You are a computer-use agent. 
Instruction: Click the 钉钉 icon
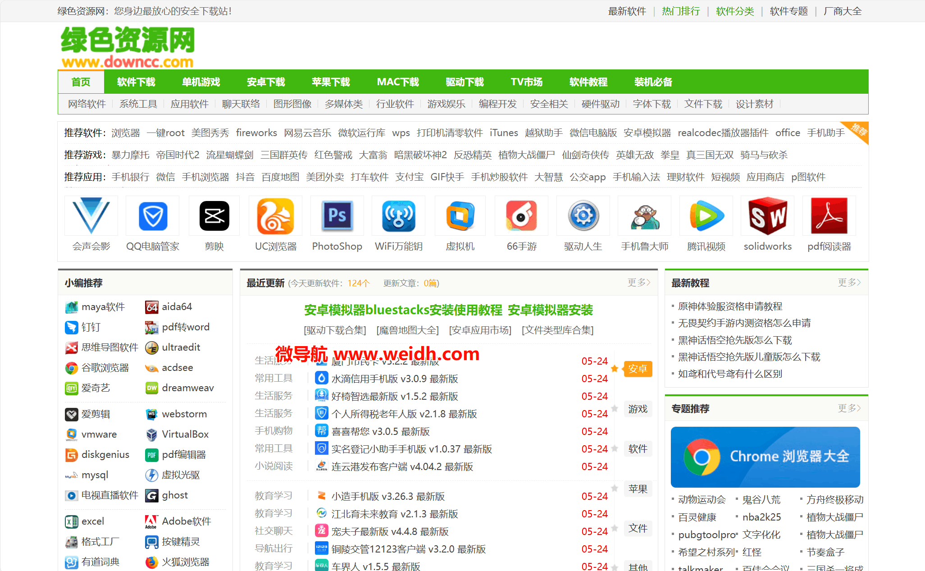pos(72,328)
